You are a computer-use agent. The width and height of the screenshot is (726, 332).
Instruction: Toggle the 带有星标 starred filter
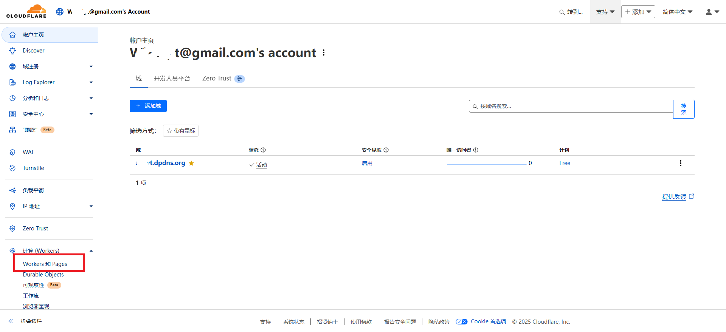(x=181, y=131)
